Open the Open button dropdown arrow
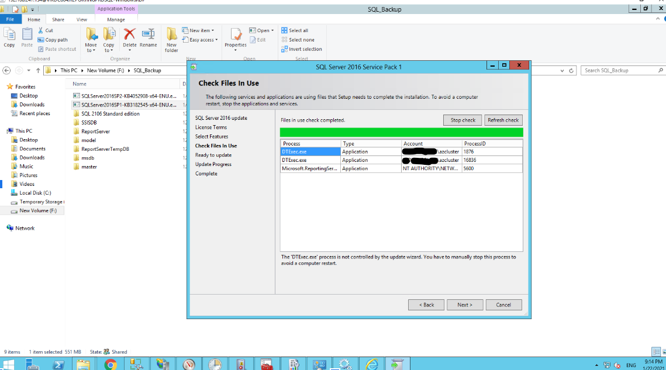Image resolution: width=666 pixels, height=370 pixels. [272, 30]
